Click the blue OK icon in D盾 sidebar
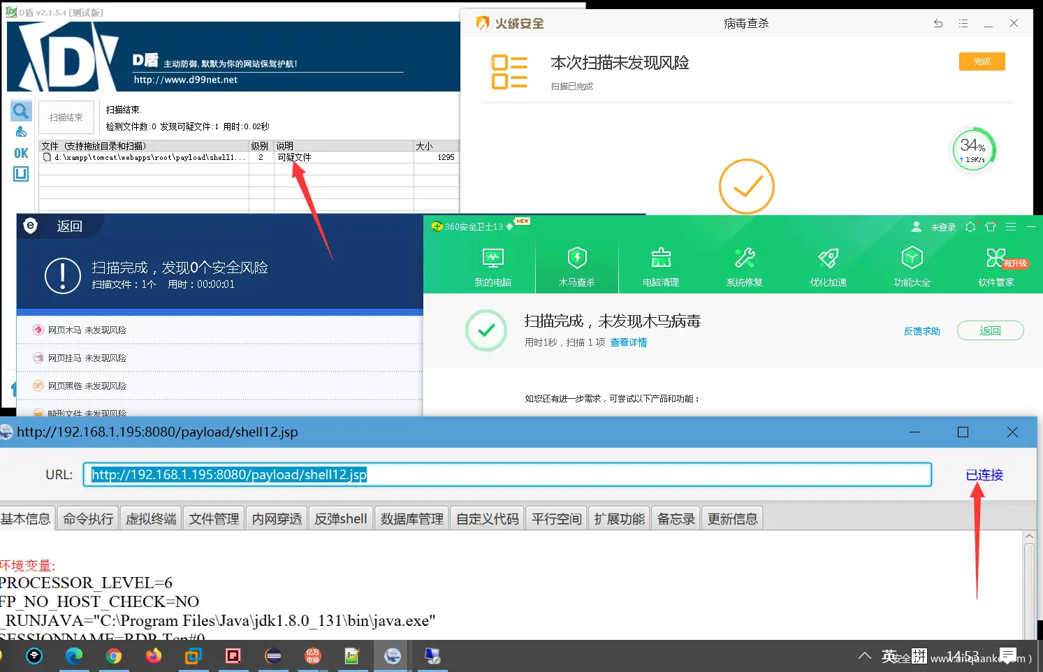Viewport: 1043px width, 672px height. [21, 153]
